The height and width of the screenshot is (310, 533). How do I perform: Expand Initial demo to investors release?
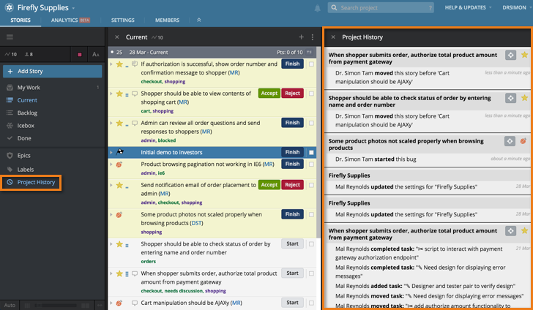[x=111, y=152]
